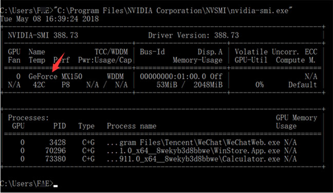Select the 'GeForce MX150' GPU name
The image size is (333, 193).
point(55,76)
